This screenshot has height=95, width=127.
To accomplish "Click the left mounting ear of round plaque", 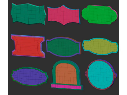I will click(x=86, y=74).
